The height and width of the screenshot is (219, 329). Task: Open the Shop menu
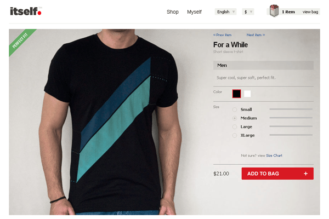pyautogui.click(x=173, y=12)
